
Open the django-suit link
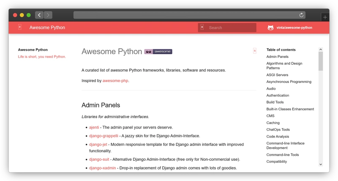[99, 159]
